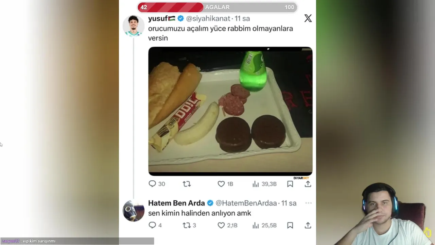
Task: Retweet yusuf's food tray post
Action: click(x=187, y=184)
